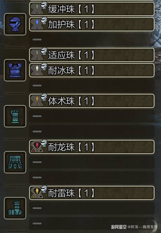This screenshot has width=161, height=233.
Task: Choose the 缓冲珠【1】 decoration slot
Action: coord(92,9)
